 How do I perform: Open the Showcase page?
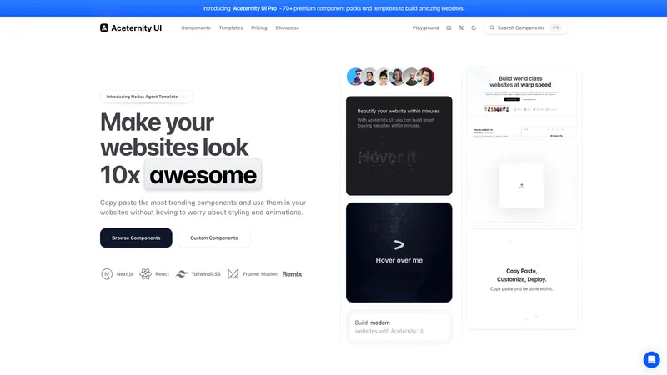(x=287, y=28)
